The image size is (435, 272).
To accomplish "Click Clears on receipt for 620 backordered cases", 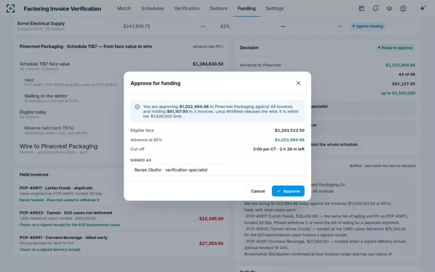I will pyautogui.click(x=70, y=225).
